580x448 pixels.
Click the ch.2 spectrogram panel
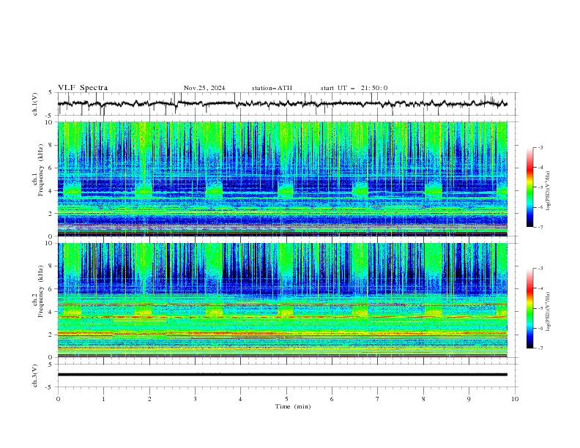[x=283, y=300]
